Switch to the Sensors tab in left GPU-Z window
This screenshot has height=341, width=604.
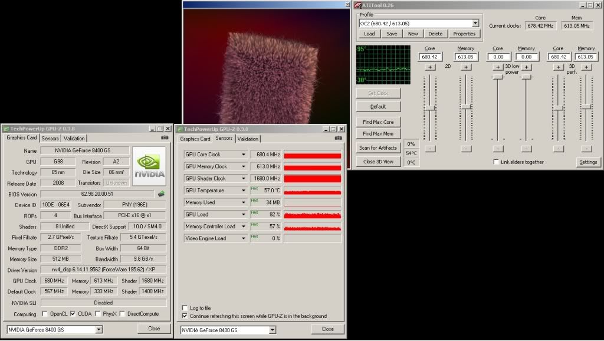pos(50,138)
